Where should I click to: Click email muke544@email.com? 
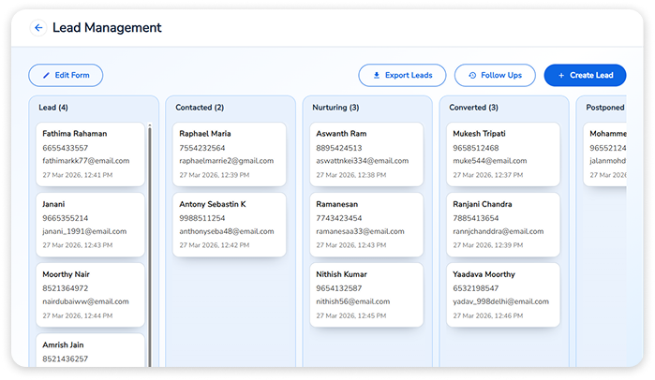(x=490, y=161)
